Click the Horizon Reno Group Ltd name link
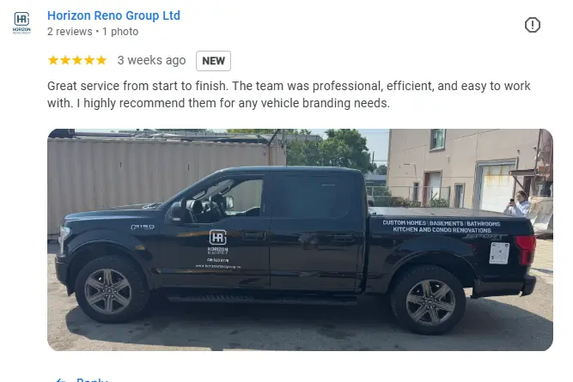This screenshot has width=573, height=382. [x=113, y=15]
